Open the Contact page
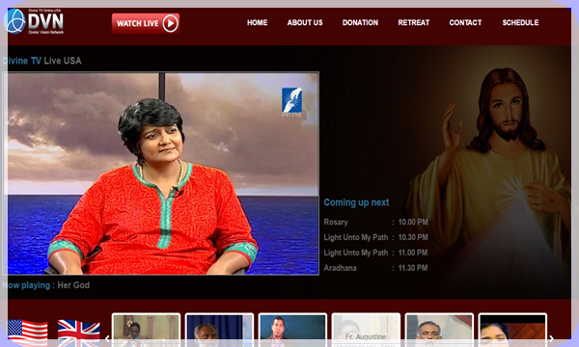This screenshot has height=347, width=579. pos(465,22)
